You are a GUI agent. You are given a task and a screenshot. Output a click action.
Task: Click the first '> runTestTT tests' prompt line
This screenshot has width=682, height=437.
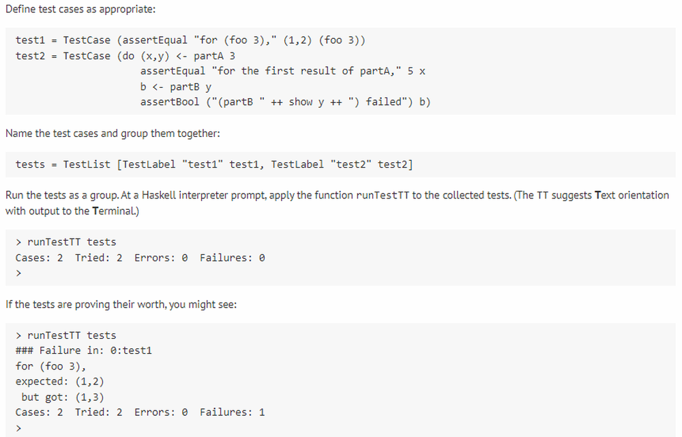[x=66, y=242]
